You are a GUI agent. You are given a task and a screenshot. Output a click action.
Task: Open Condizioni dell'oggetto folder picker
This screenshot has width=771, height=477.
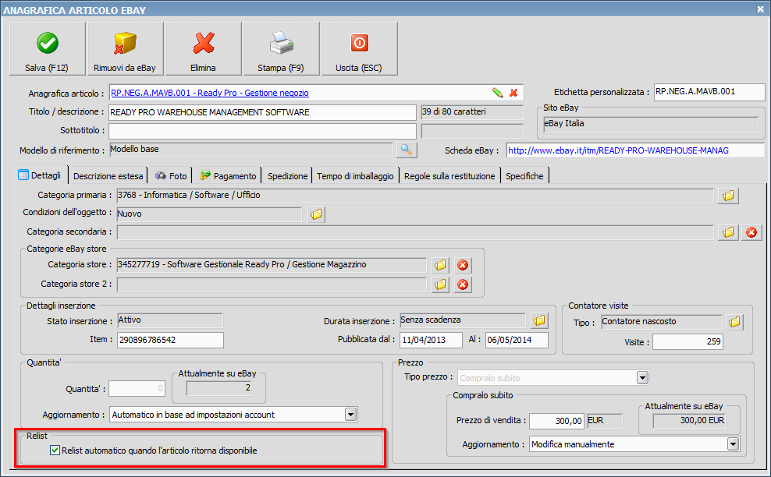click(x=317, y=214)
